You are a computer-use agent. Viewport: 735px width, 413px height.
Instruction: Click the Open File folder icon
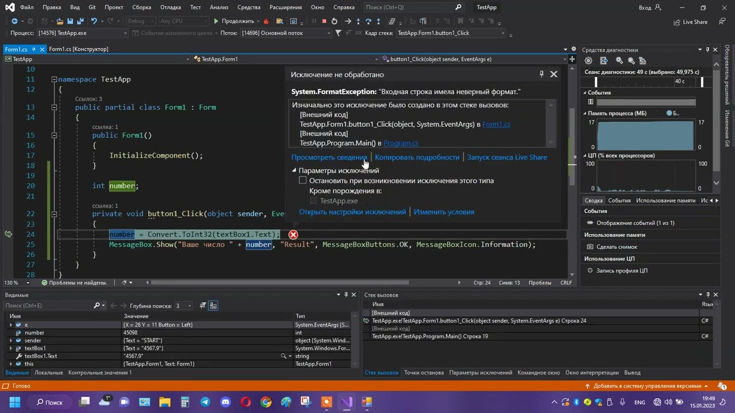point(60,21)
